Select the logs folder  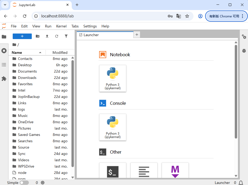tap(40, 109)
